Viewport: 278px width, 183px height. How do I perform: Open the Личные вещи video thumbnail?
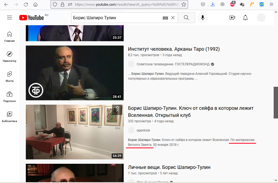point(75,173)
